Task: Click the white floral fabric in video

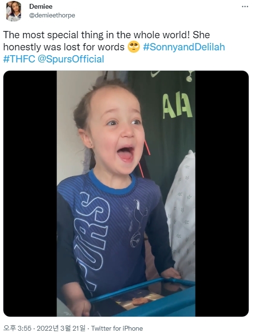Action: pos(181,214)
